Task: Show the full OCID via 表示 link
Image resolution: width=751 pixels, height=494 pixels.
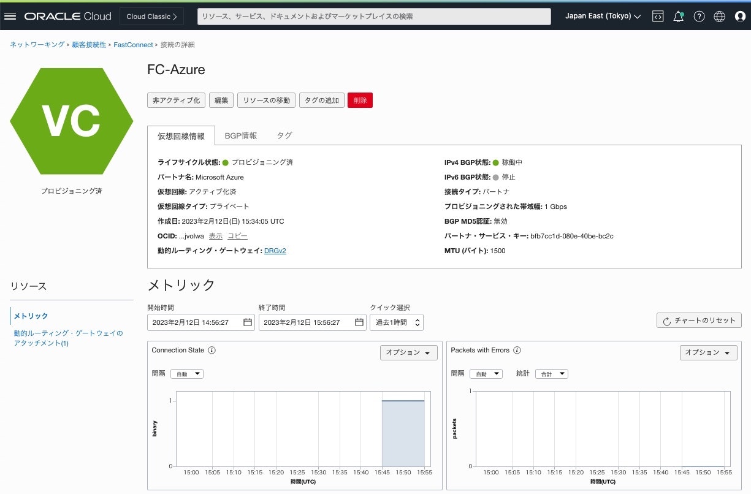Action: (x=216, y=236)
